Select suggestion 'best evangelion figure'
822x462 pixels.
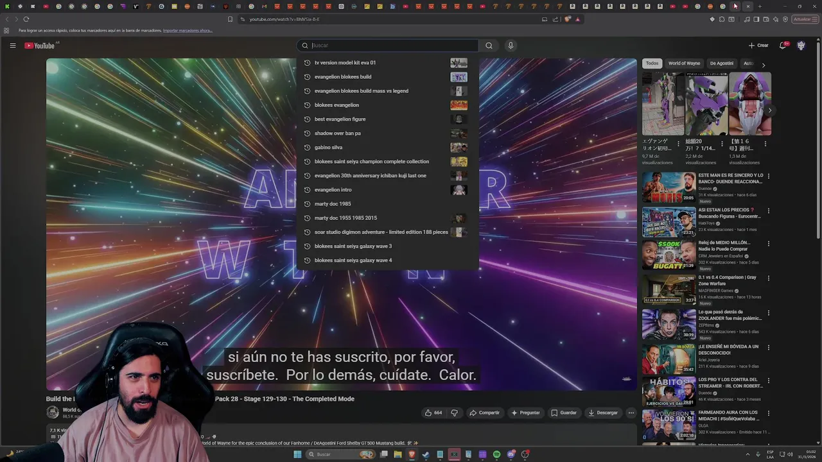388,119
